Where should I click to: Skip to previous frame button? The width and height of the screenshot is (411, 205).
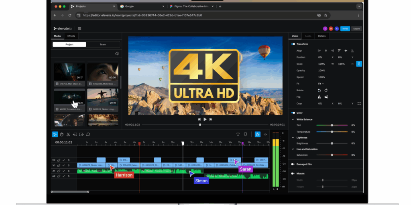pos(199,119)
